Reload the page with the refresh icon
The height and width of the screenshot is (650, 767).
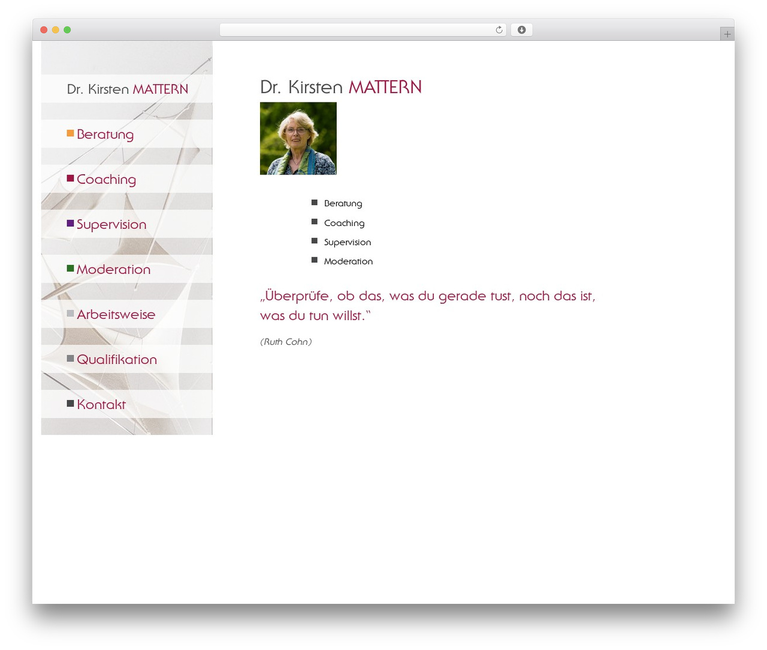(x=499, y=30)
